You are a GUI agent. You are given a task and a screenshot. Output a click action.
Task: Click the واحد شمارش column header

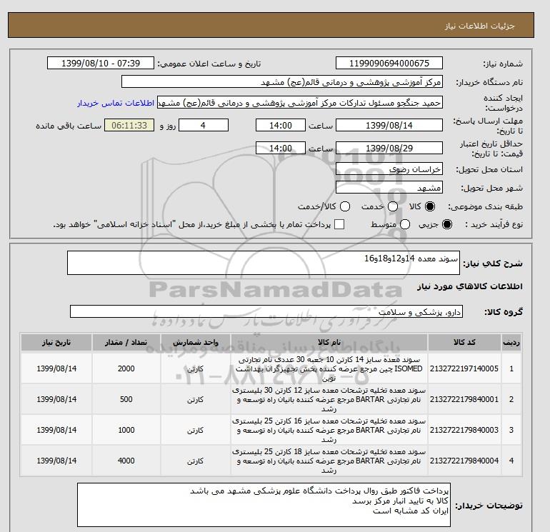click(x=196, y=343)
